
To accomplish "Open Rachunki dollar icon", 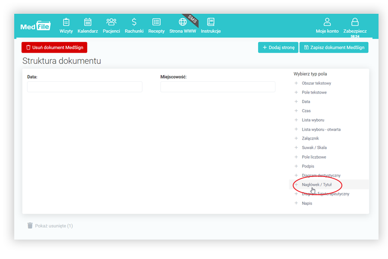I will point(134,22).
